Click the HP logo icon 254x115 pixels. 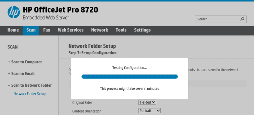point(13,12)
